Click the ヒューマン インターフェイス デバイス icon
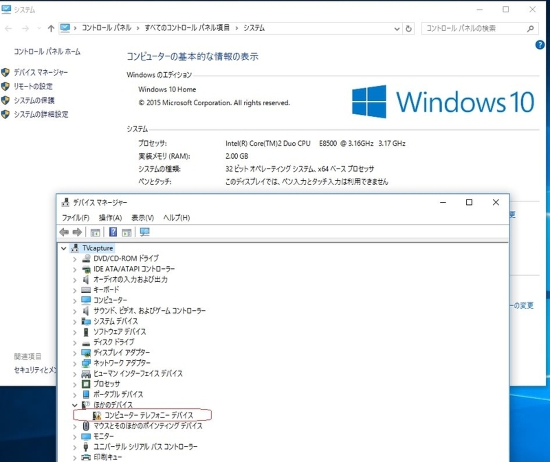This screenshot has height=462, width=550. tap(86, 374)
